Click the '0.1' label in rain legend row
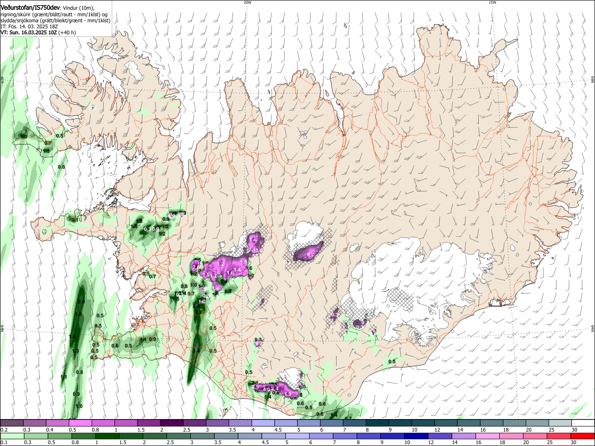 point(5,443)
